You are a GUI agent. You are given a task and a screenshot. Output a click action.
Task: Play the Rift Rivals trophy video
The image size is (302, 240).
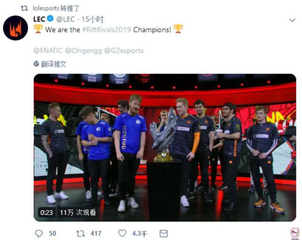tap(165, 148)
